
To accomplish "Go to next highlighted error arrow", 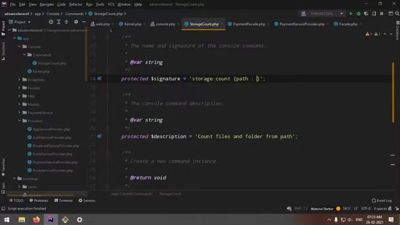I will coord(391,34).
